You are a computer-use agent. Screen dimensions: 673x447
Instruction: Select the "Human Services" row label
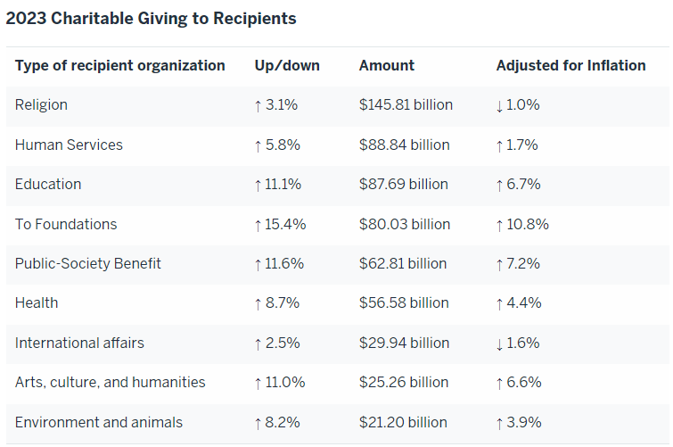69,145
